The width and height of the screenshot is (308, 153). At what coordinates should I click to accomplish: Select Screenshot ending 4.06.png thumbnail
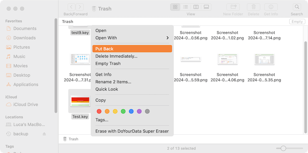[228, 59]
